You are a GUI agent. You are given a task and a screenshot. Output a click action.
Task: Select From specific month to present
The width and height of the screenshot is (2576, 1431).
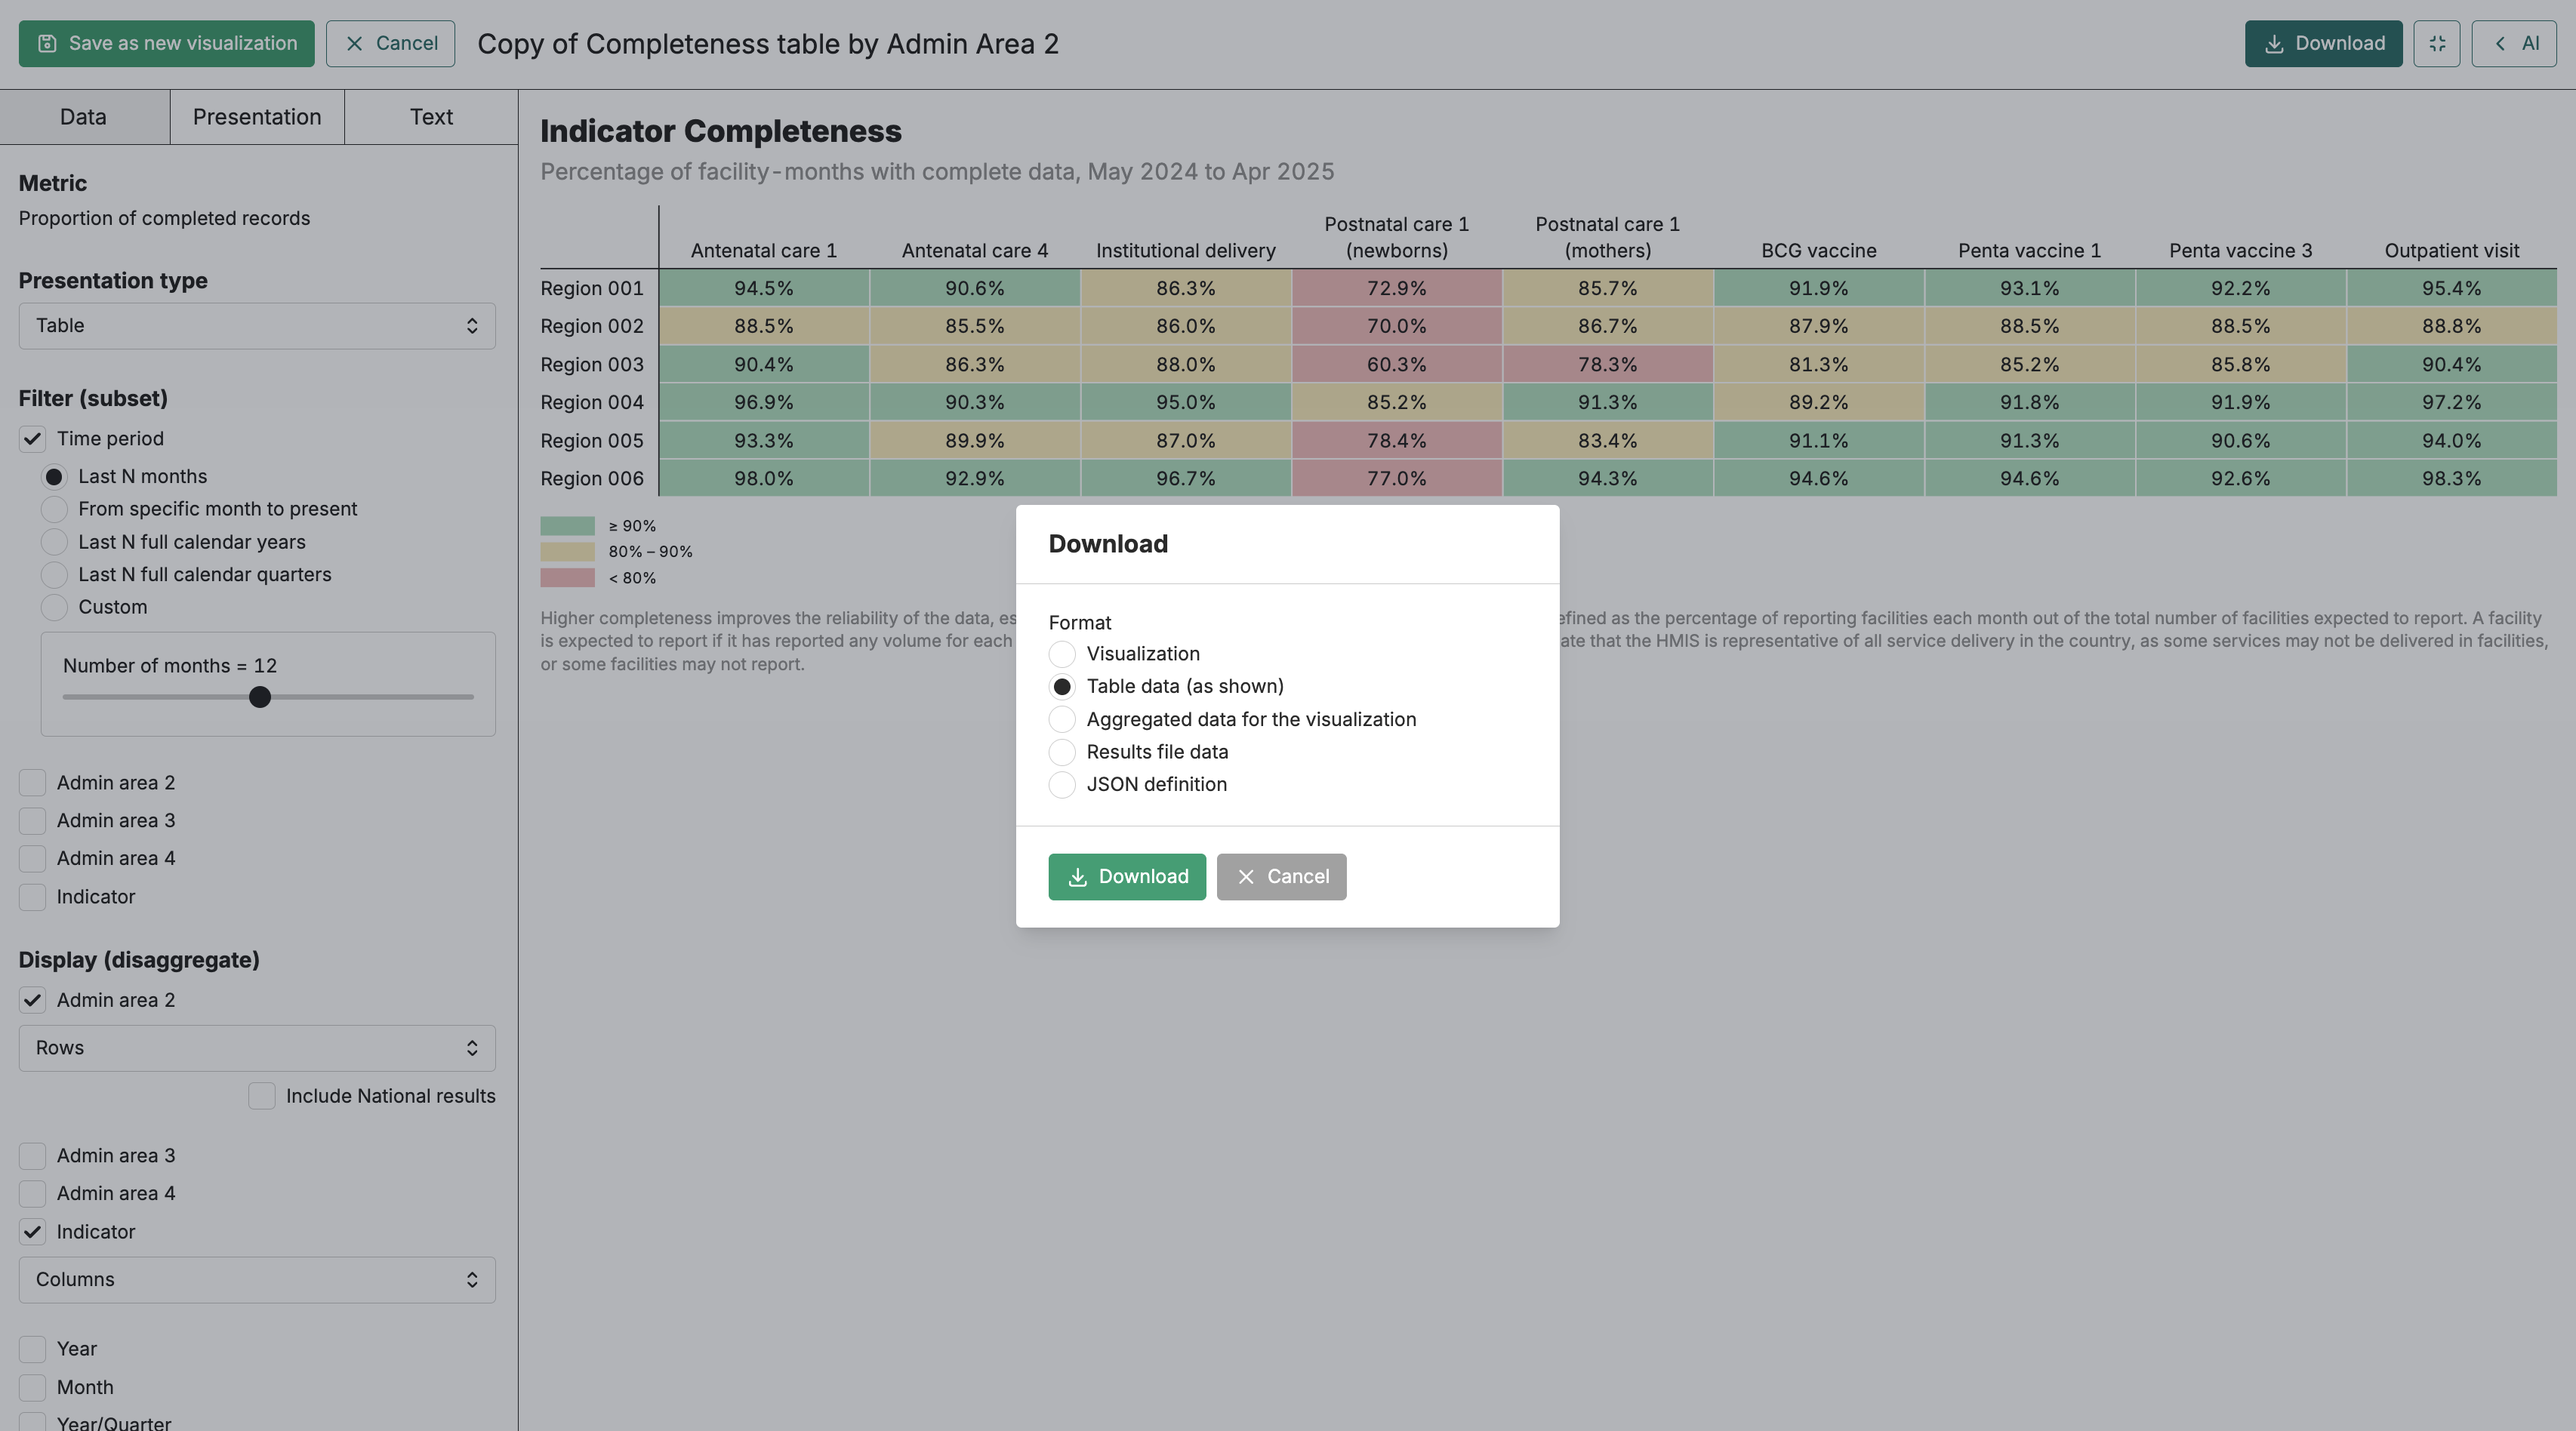54,509
